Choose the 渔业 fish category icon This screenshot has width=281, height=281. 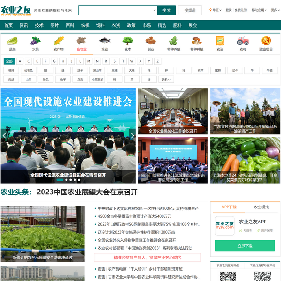click(104, 41)
